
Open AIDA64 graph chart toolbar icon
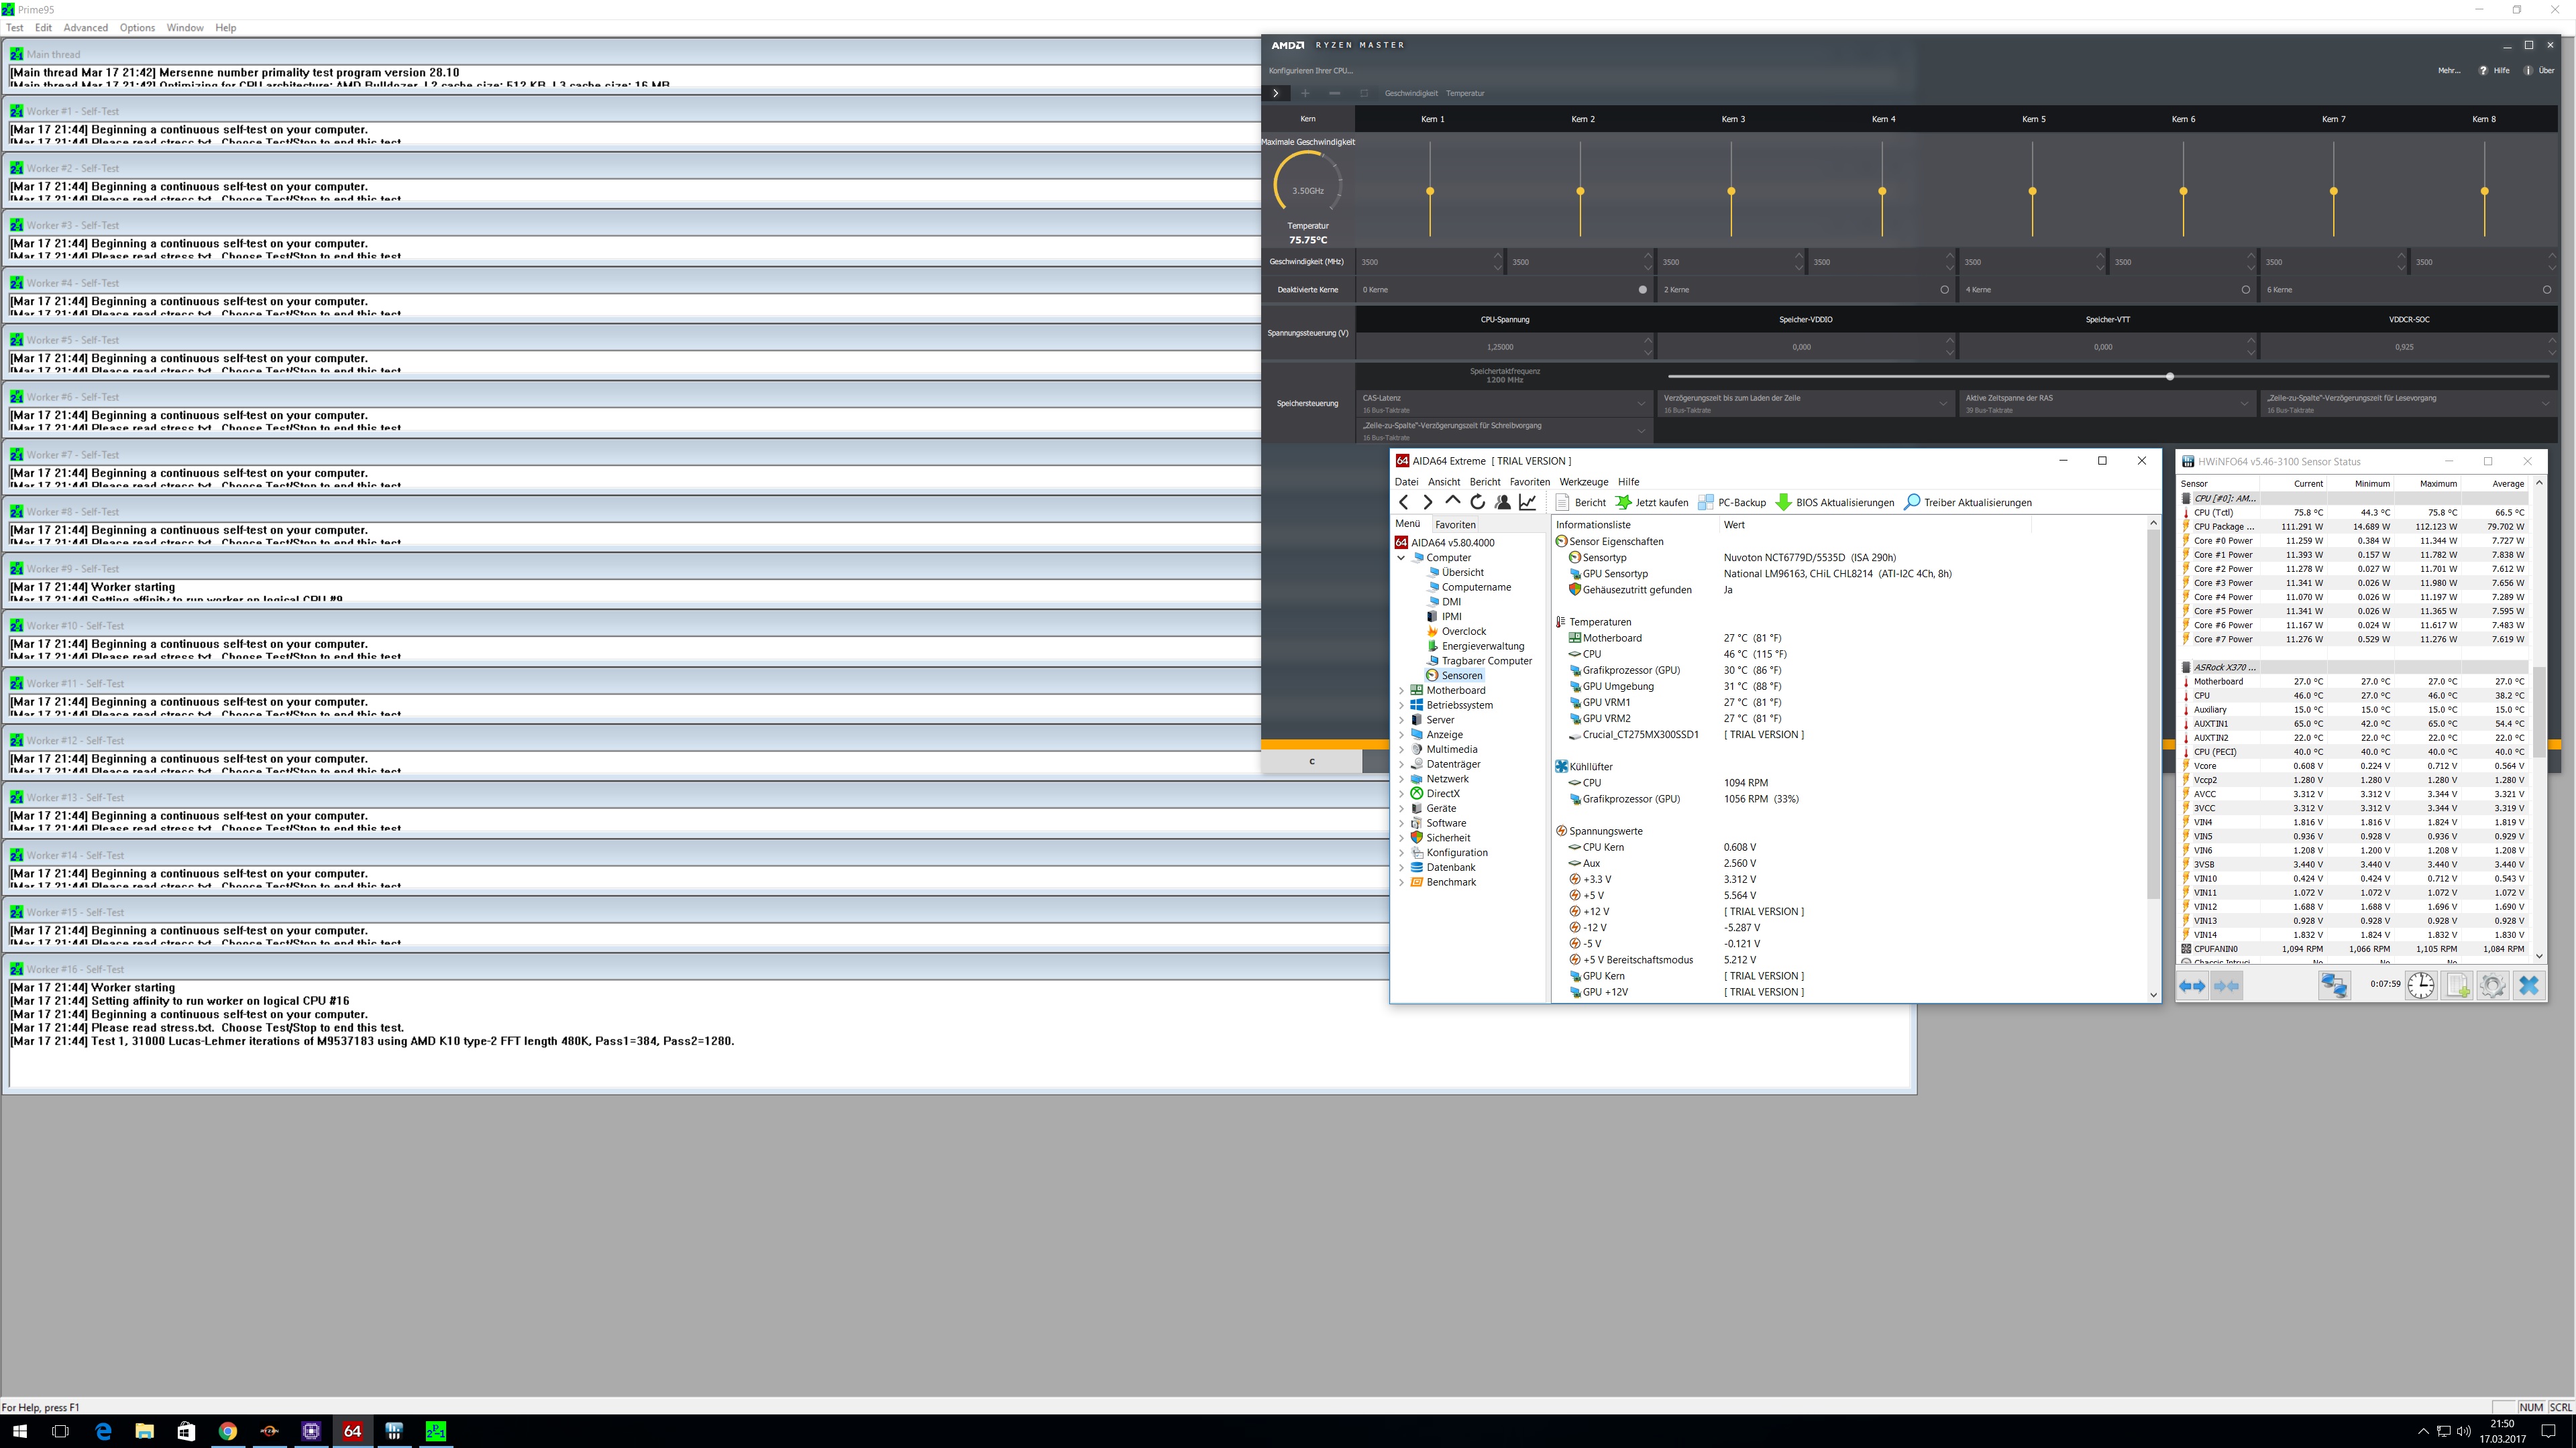[1528, 503]
